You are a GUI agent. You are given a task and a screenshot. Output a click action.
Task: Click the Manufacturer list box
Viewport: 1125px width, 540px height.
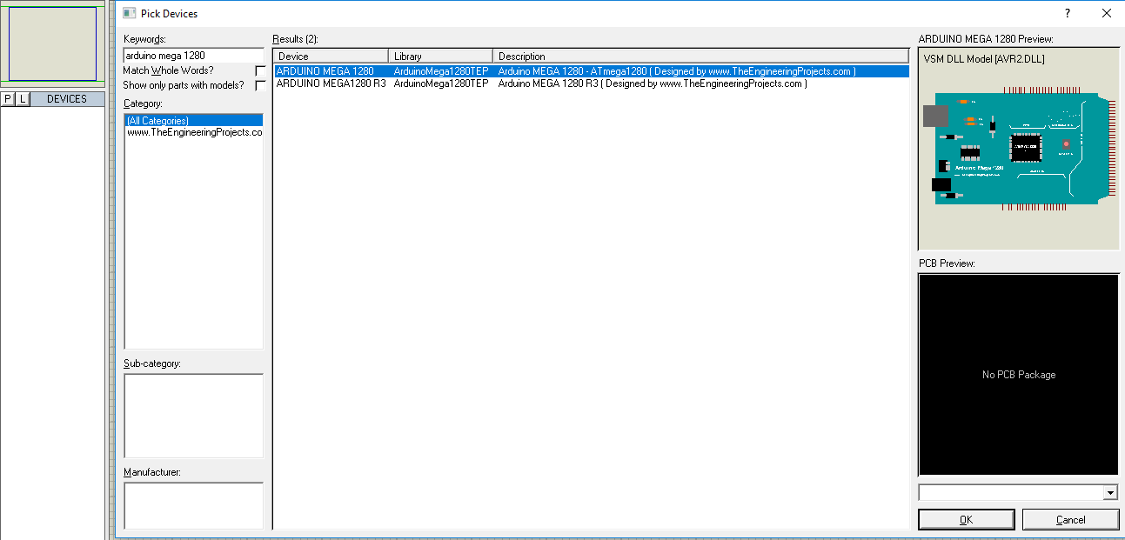point(193,505)
